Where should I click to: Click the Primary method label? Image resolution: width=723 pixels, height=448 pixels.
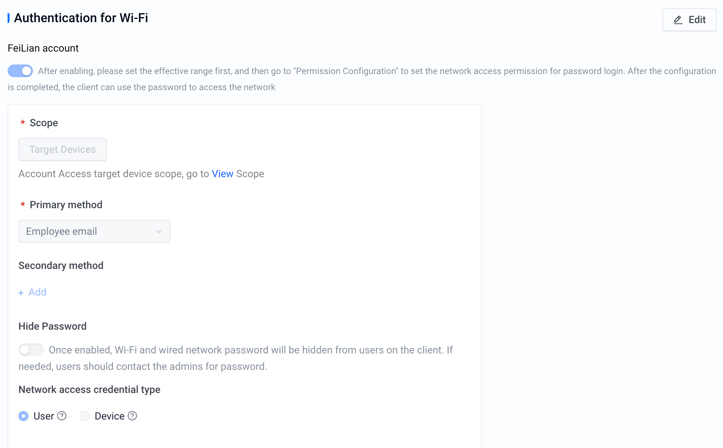point(66,205)
